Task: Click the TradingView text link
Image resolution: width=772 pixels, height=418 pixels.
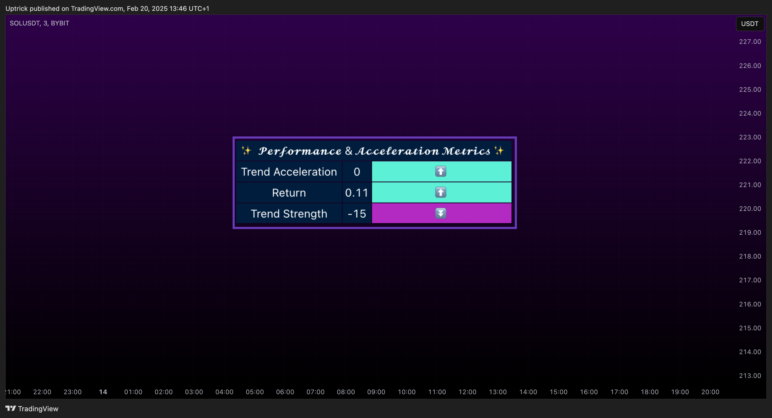Action: point(38,409)
